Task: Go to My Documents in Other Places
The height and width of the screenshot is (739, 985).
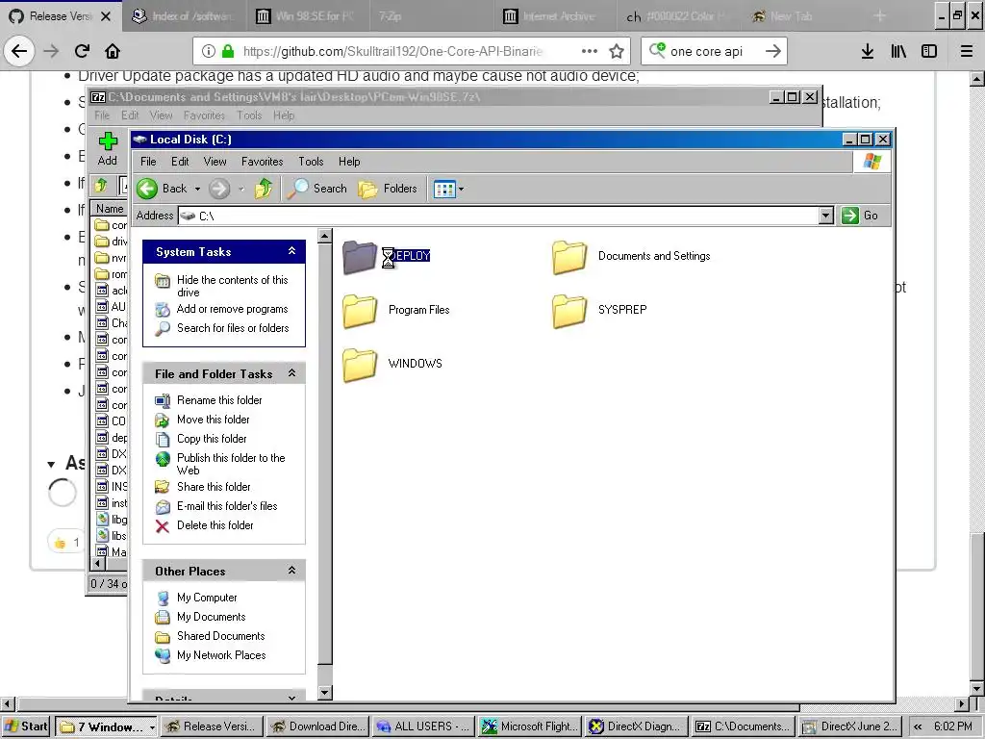Action: pyautogui.click(x=211, y=617)
